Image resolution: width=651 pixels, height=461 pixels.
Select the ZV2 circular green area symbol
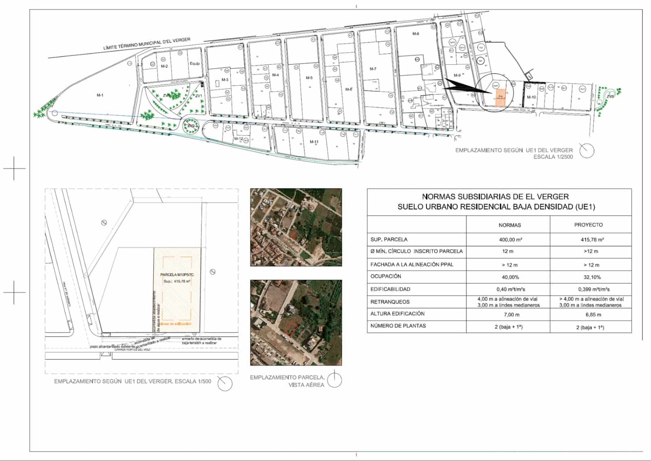pyautogui.click(x=190, y=127)
